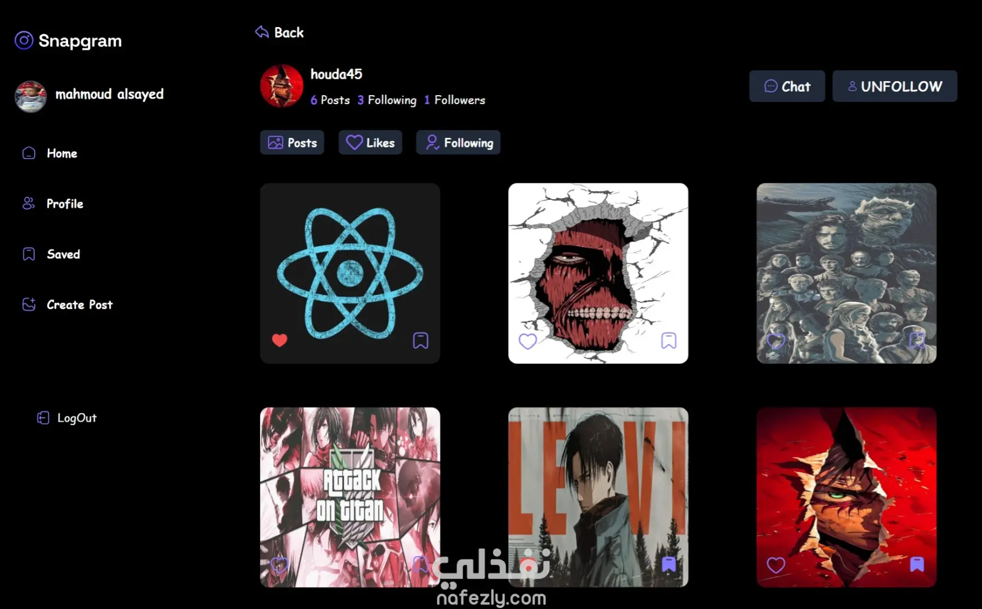Click the Snapgram logo icon
The width and height of the screenshot is (982, 609).
coord(24,41)
